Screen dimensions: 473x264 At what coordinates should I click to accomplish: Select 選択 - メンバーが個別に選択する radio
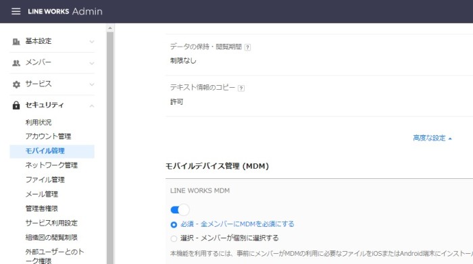174,239
